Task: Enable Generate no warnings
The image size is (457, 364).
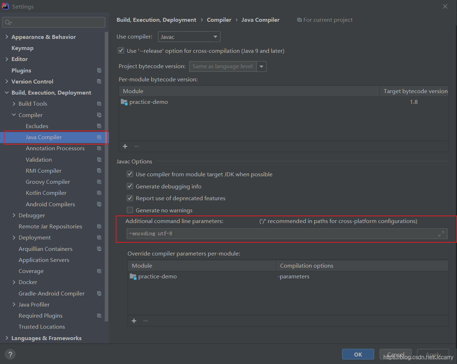Action: [130, 210]
